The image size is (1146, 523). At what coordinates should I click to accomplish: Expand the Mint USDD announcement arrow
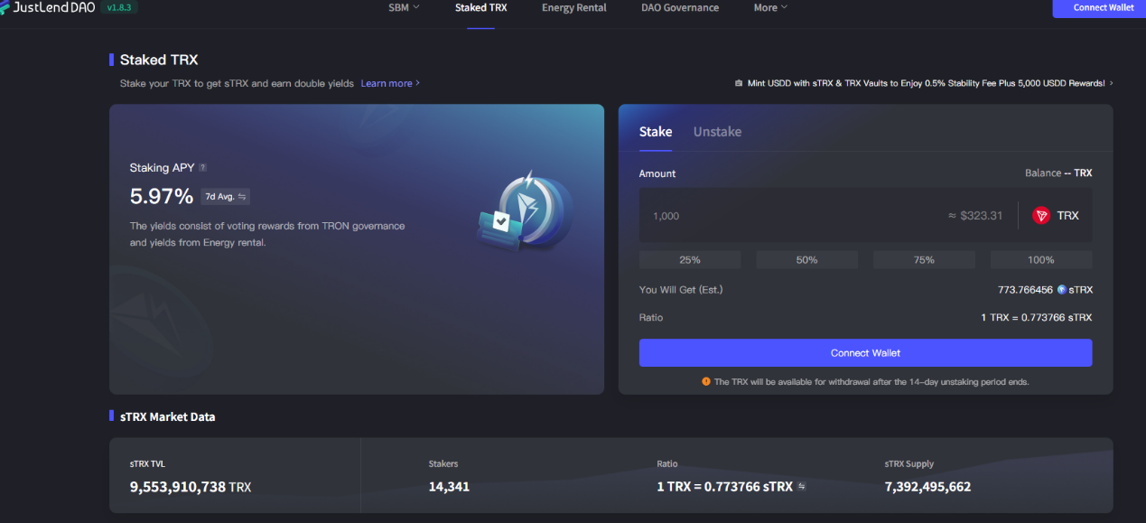click(x=1111, y=83)
